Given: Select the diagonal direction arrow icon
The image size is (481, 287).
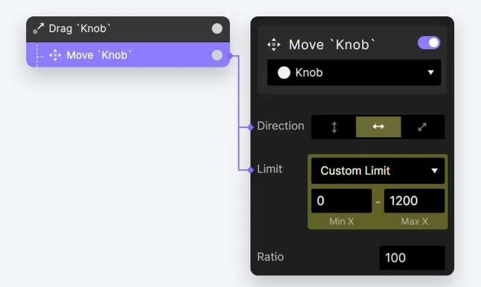Looking at the screenshot, I should click(422, 127).
